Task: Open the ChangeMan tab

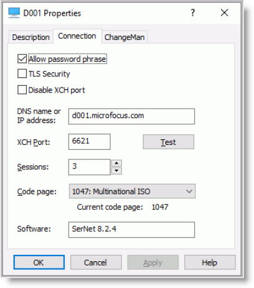Action: pyautogui.click(x=124, y=37)
